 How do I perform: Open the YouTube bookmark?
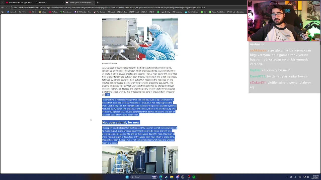coord(53,12)
